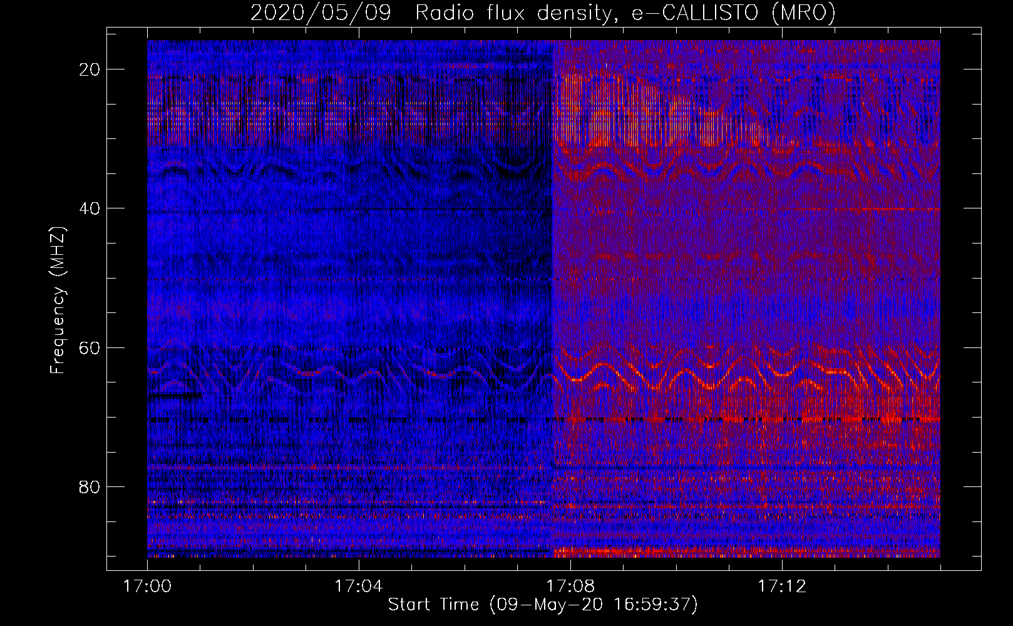1013x626 pixels.
Task: Click the '17:00' time tick label
Action: pos(147,586)
